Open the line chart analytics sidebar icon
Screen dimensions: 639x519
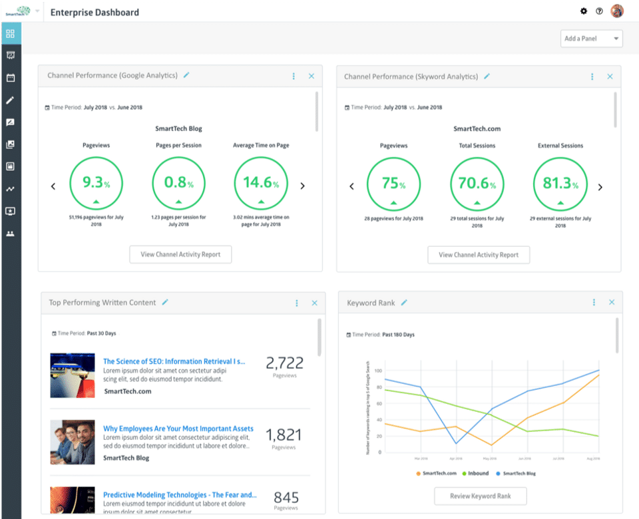pos(10,189)
